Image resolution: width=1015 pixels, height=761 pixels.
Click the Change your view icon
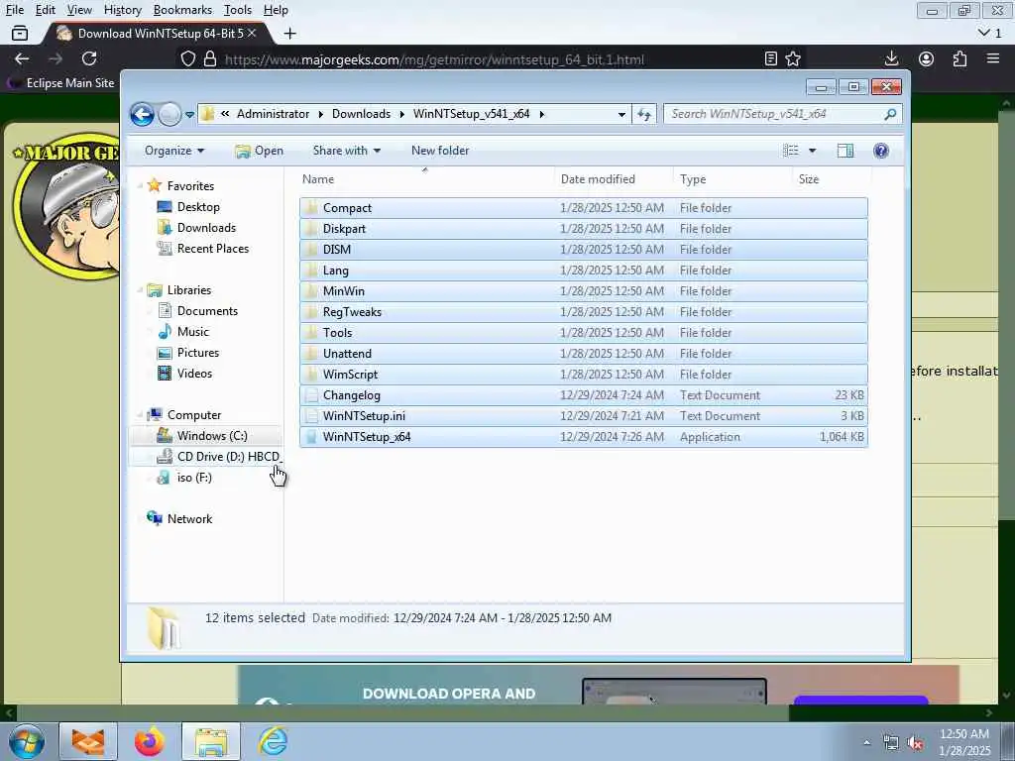tap(790, 151)
